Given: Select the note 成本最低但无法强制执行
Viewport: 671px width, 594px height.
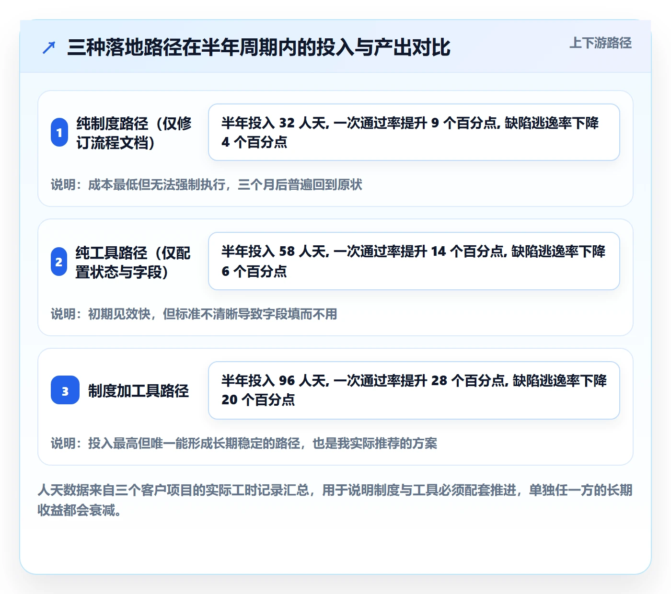Looking at the screenshot, I should tap(207, 185).
